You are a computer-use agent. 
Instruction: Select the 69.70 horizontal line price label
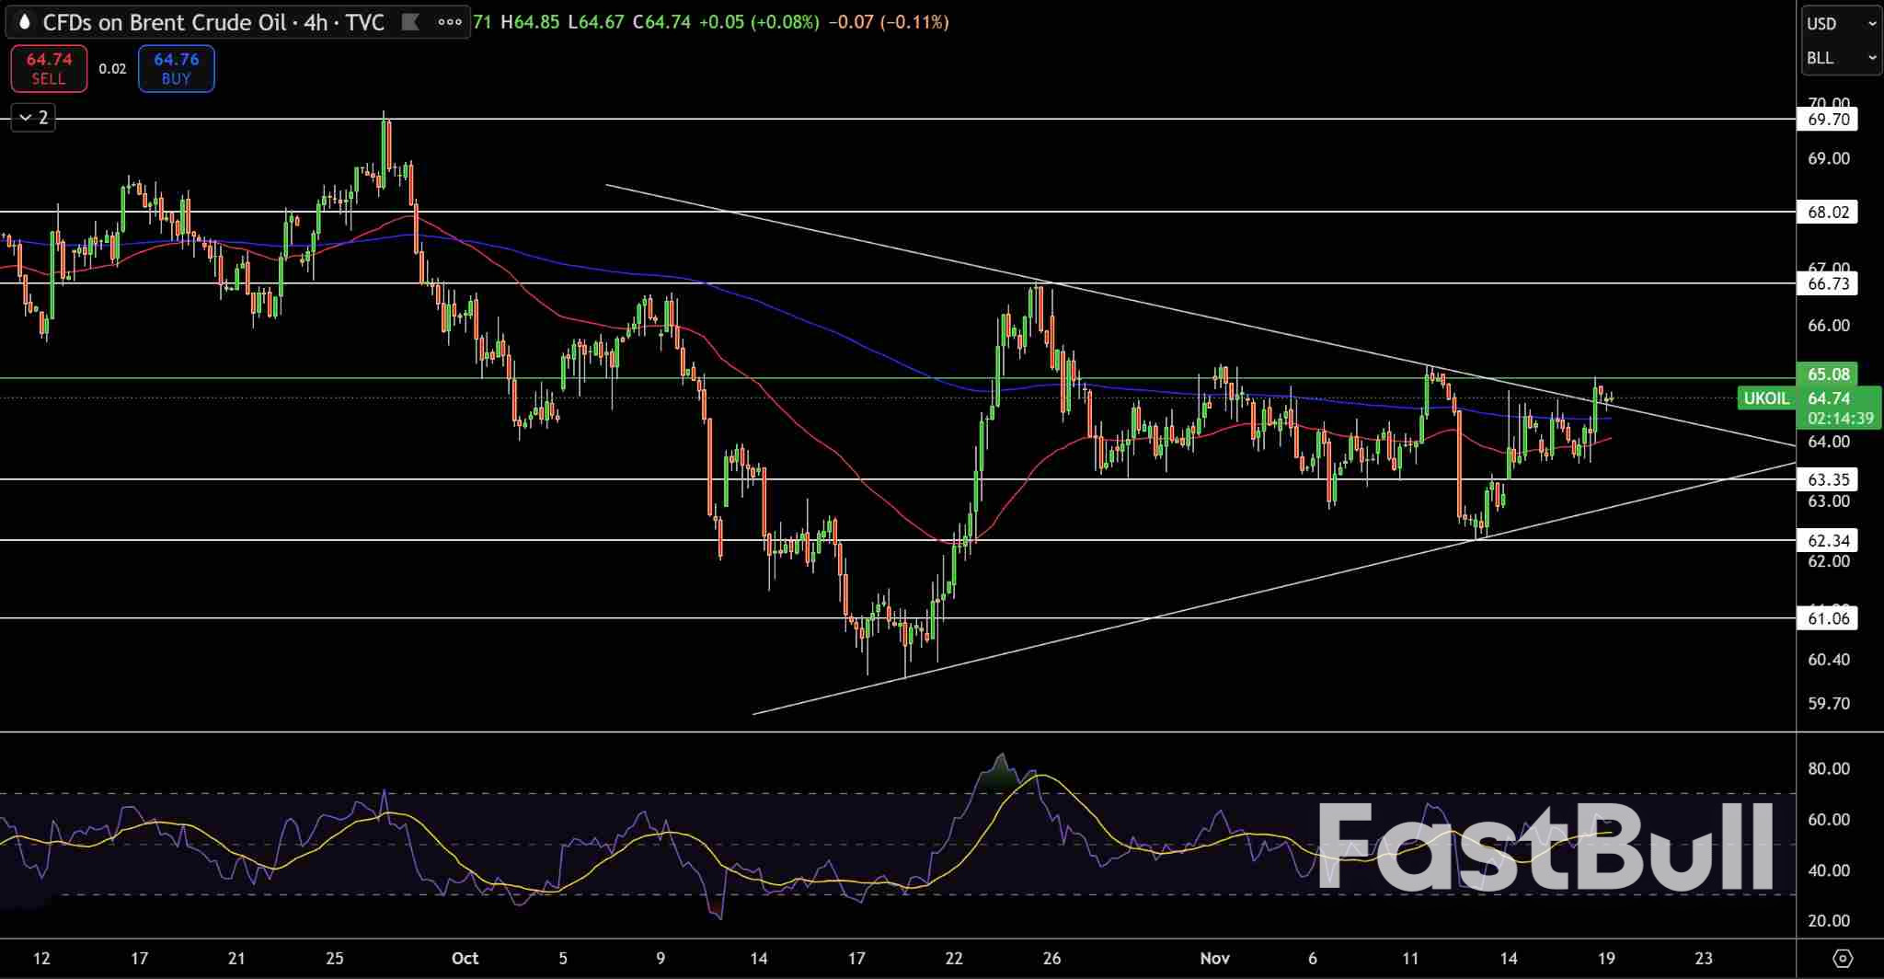pos(1828,120)
